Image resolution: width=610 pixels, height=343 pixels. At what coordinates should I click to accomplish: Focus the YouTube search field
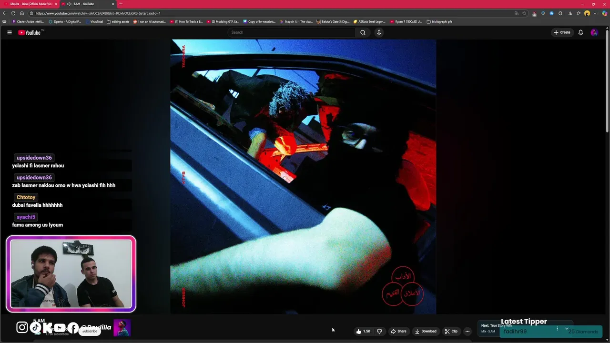[x=292, y=32]
